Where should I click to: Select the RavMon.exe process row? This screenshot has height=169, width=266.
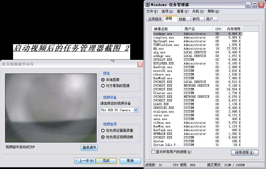[x=197, y=127]
